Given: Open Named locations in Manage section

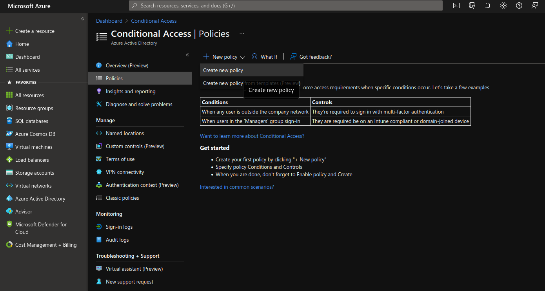Looking at the screenshot, I should pos(125,133).
